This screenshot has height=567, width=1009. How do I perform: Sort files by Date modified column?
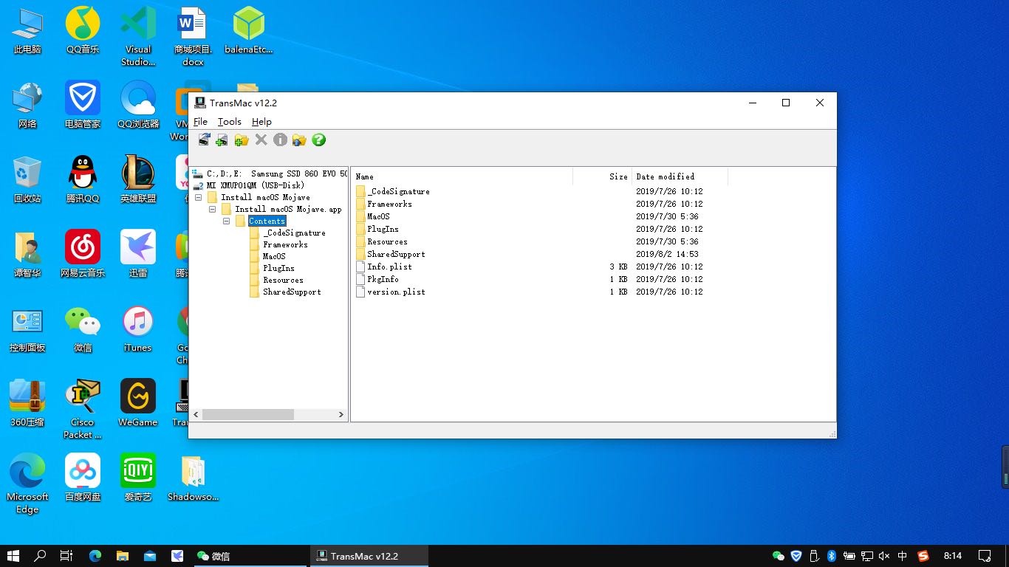tap(665, 176)
